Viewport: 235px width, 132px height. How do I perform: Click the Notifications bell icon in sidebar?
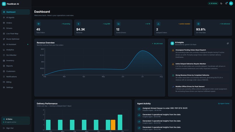4,77
